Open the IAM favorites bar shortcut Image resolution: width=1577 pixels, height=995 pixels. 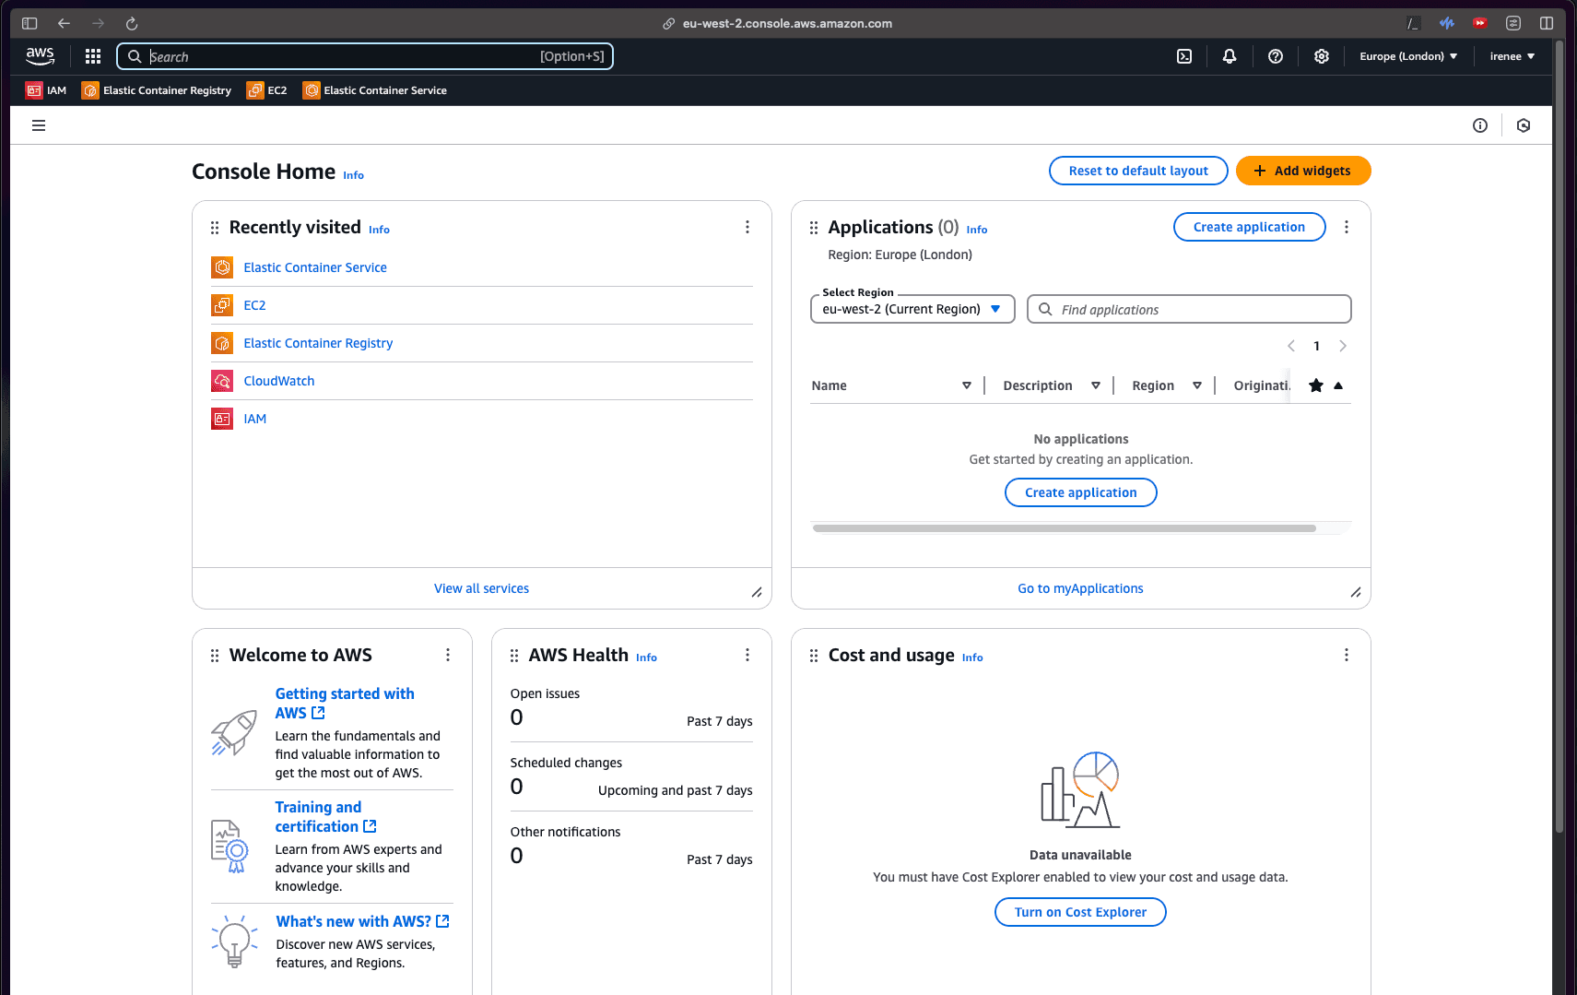45,89
